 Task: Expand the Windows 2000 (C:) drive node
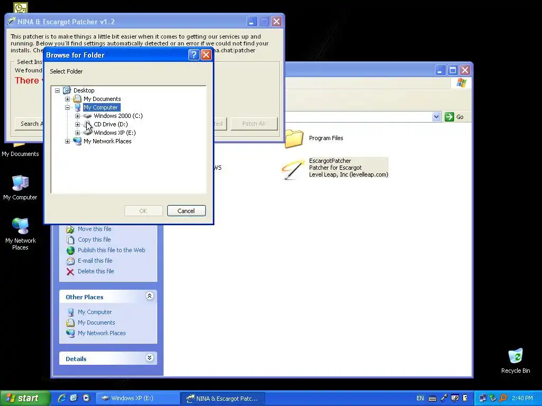pyautogui.click(x=77, y=116)
